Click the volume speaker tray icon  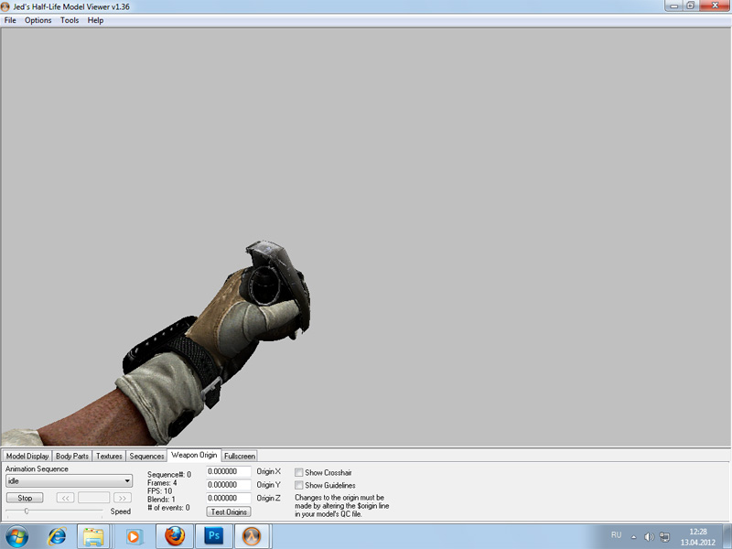point(648,536)
